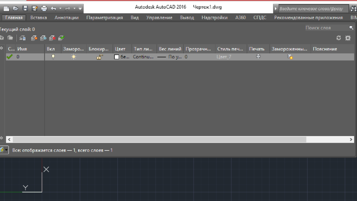Toggle plotting printer icon for layer 0
The width and height of the screenshot is (357, 201).
pyautogui.click(x=258, y=57)
